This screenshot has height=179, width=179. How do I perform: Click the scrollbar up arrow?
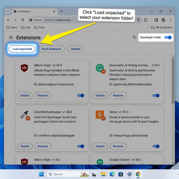click(173, 56)
